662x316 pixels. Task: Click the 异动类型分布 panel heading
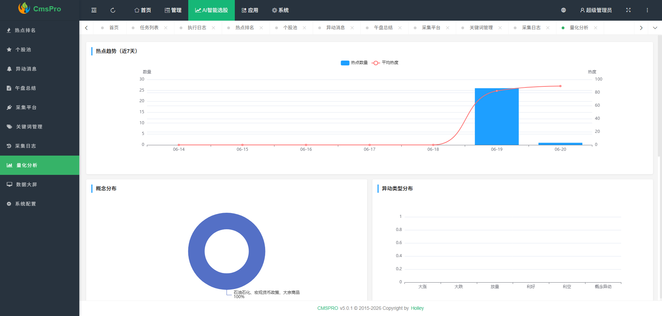[397, 189]
